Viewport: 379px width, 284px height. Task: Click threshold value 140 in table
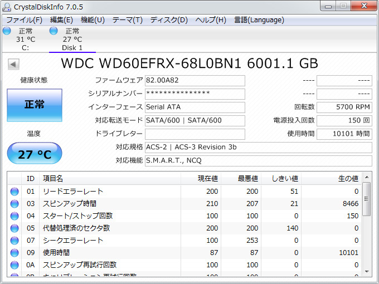click(293, 228)
